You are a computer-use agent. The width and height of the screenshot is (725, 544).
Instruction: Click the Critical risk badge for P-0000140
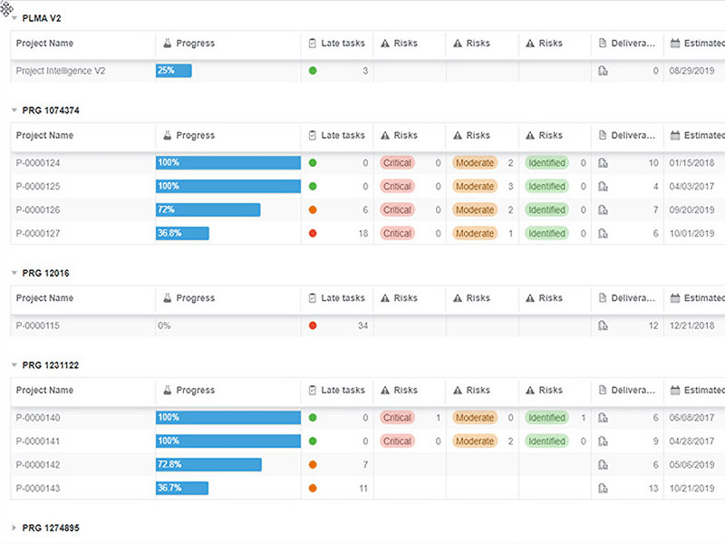click(x=397, y=418)
